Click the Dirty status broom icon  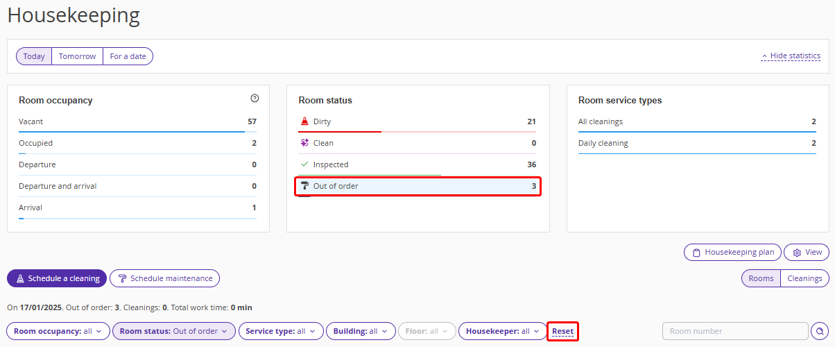pos(304,121)
